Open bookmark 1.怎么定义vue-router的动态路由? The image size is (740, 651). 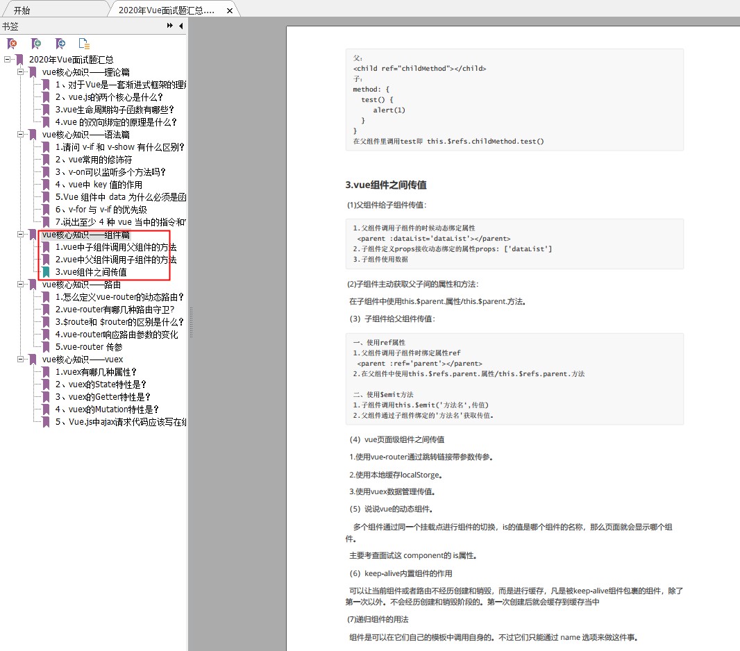coord(119,297)
